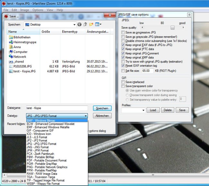Sort by Name column header
The height and width of the screenshot is (186, 209).
(23, 32)
